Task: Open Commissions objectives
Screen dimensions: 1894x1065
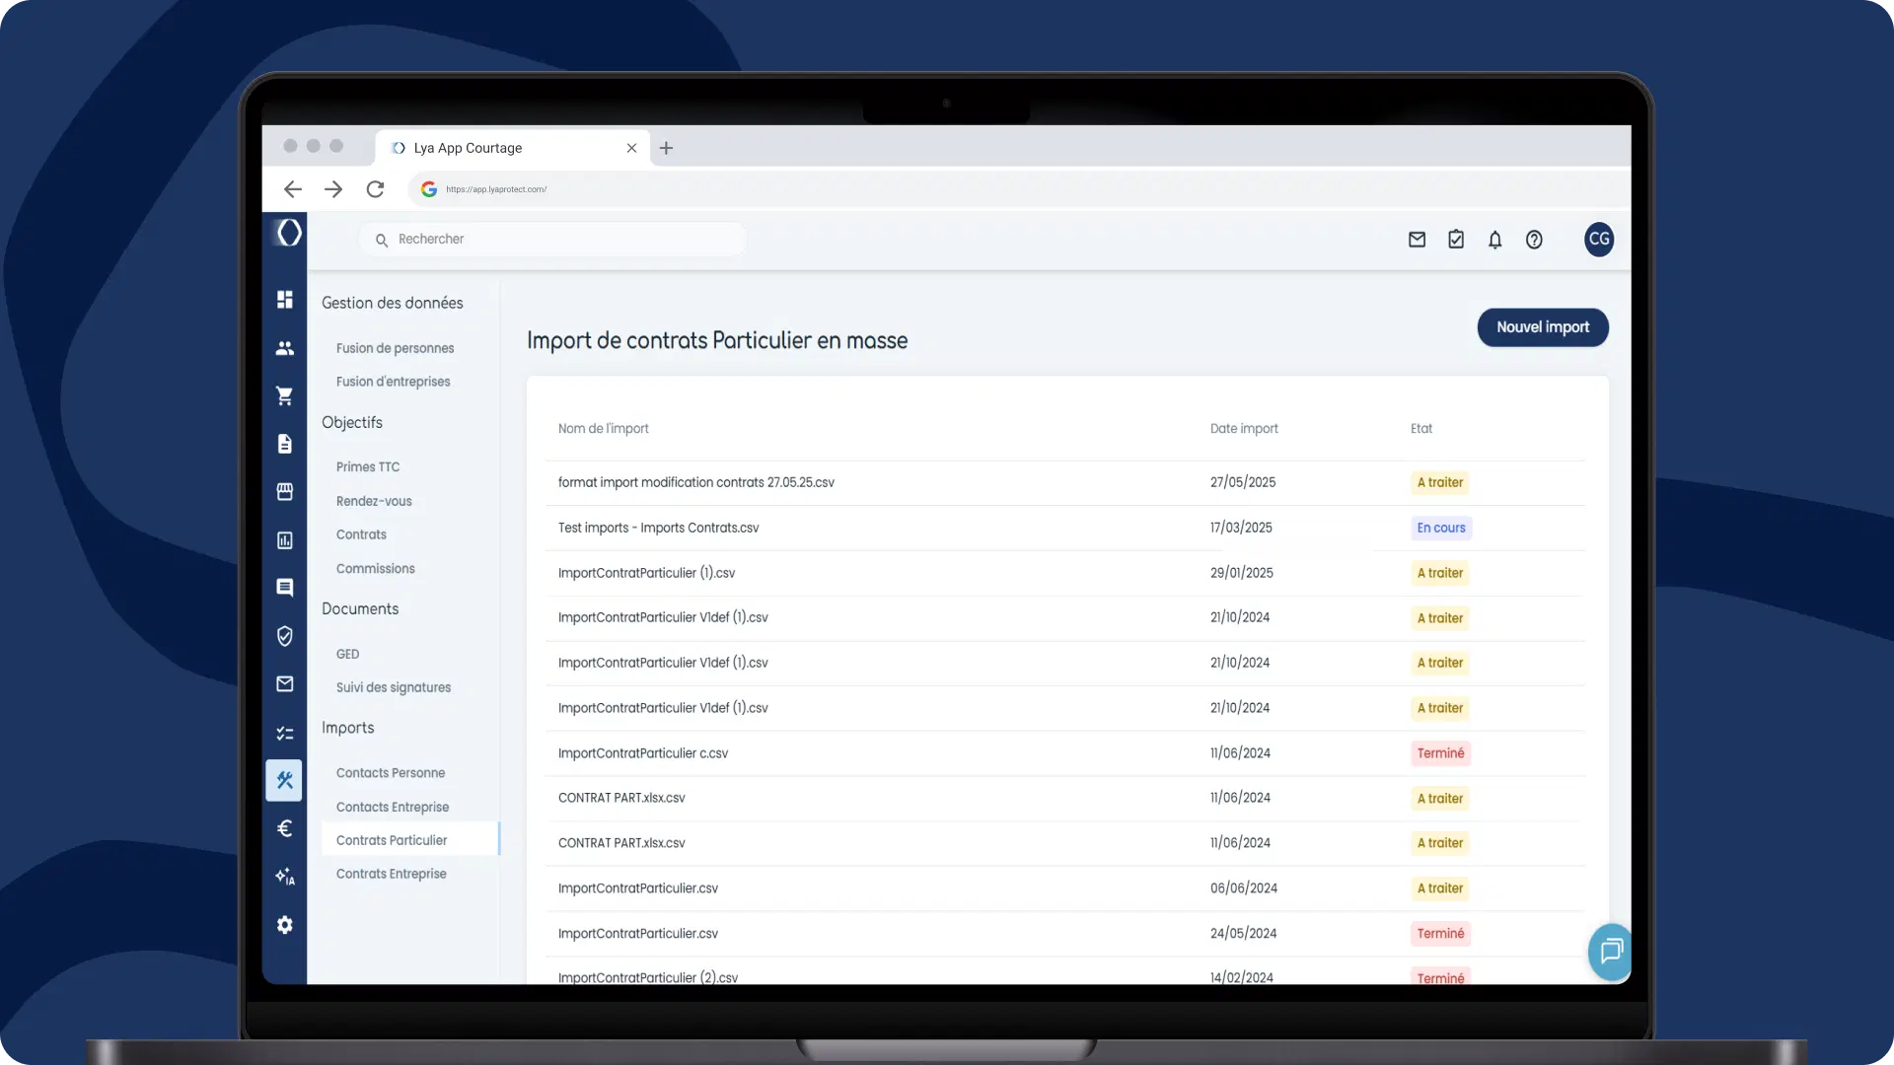Action: pyautogui.click(x=375, y=569)
